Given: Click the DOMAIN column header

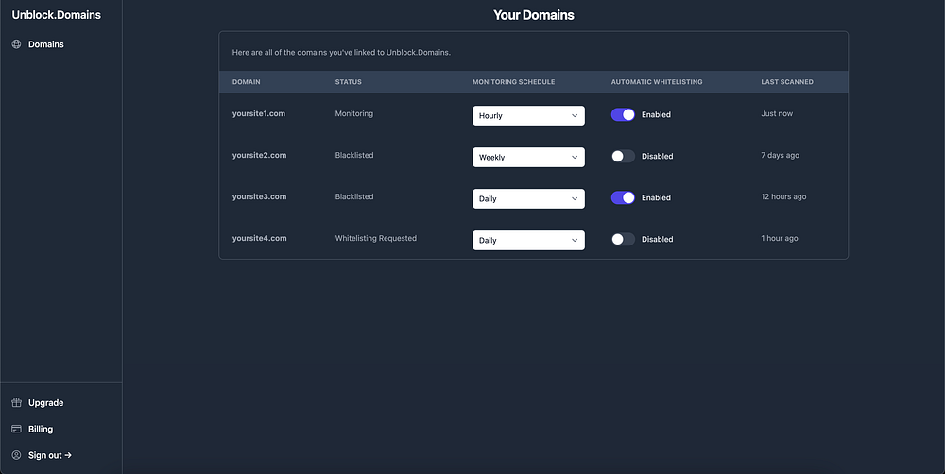Looking at the screenshot, I should pos(247,82).
